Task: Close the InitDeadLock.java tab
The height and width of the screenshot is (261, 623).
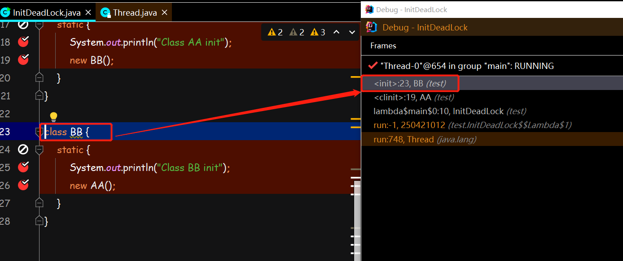Action: 88,13
